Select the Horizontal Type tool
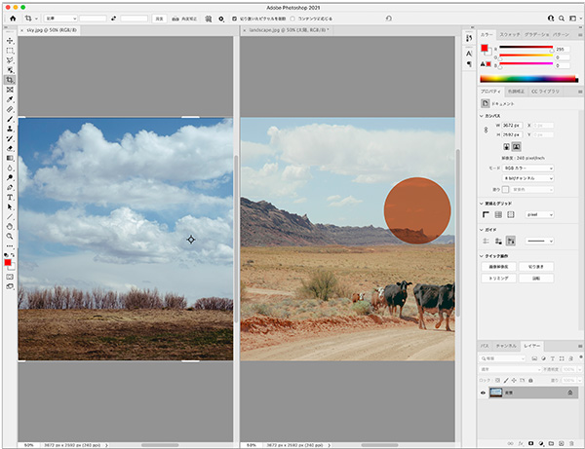Screen dimensions: 585x449 pos(10,197)
